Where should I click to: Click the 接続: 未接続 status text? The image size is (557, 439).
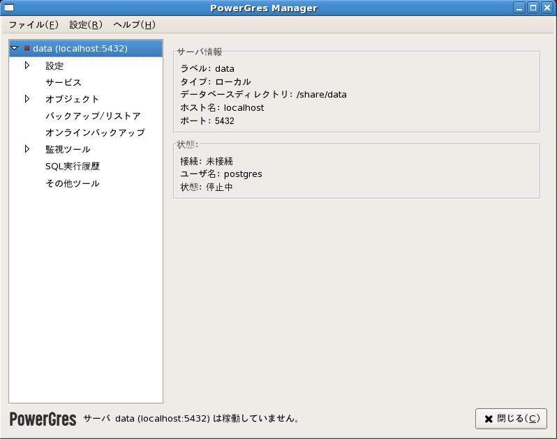tap(207, 161)
